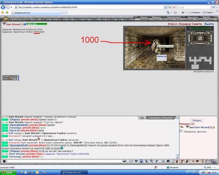The image size is (219, 175).
Task: Go back with the browser Back button
Action: [x=3, y=7]
